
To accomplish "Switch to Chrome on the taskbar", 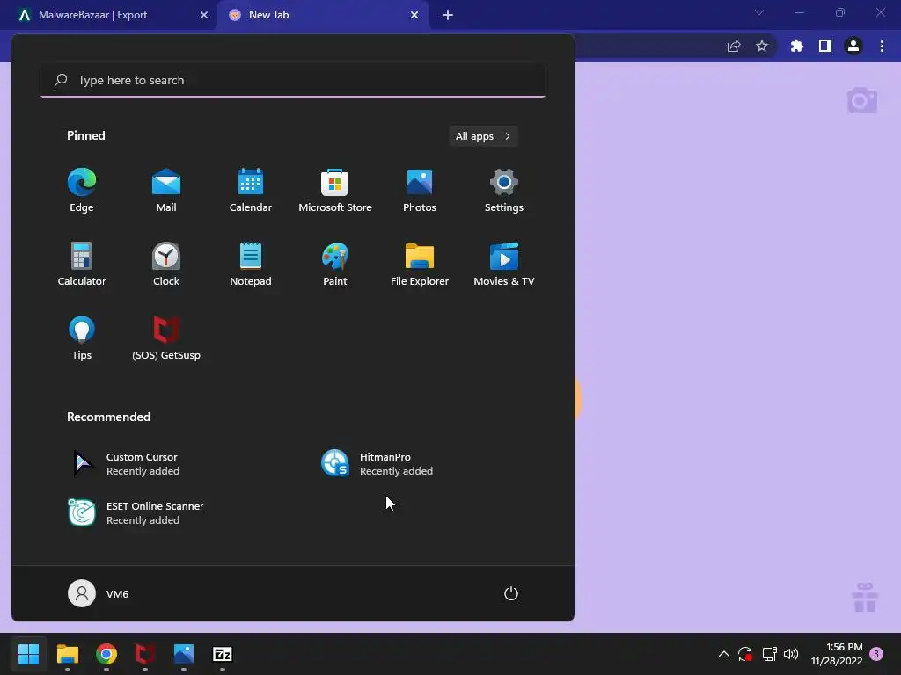I will (x=106, y=654).
